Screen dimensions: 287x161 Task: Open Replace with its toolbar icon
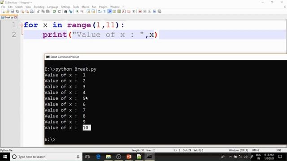coord(70,12)
